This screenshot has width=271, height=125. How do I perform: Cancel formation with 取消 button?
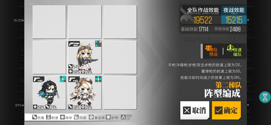click(x=195, y=110)
